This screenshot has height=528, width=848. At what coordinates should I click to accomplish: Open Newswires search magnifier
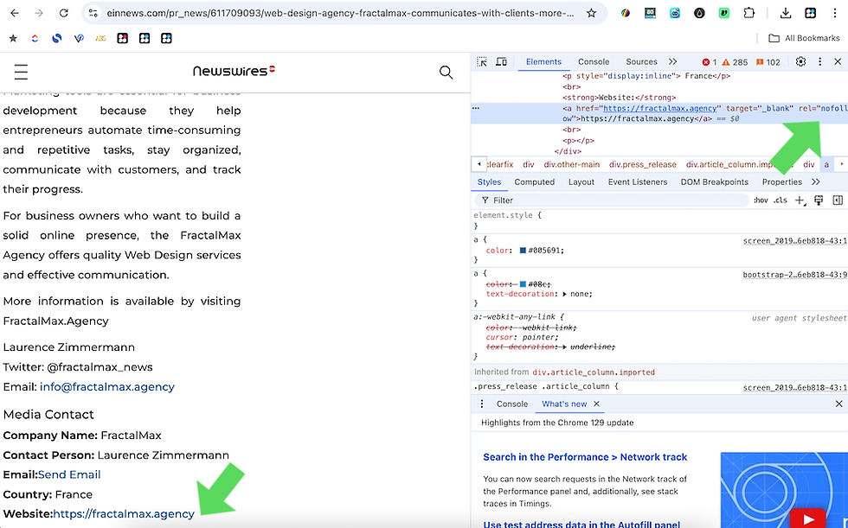click(446, 72)
